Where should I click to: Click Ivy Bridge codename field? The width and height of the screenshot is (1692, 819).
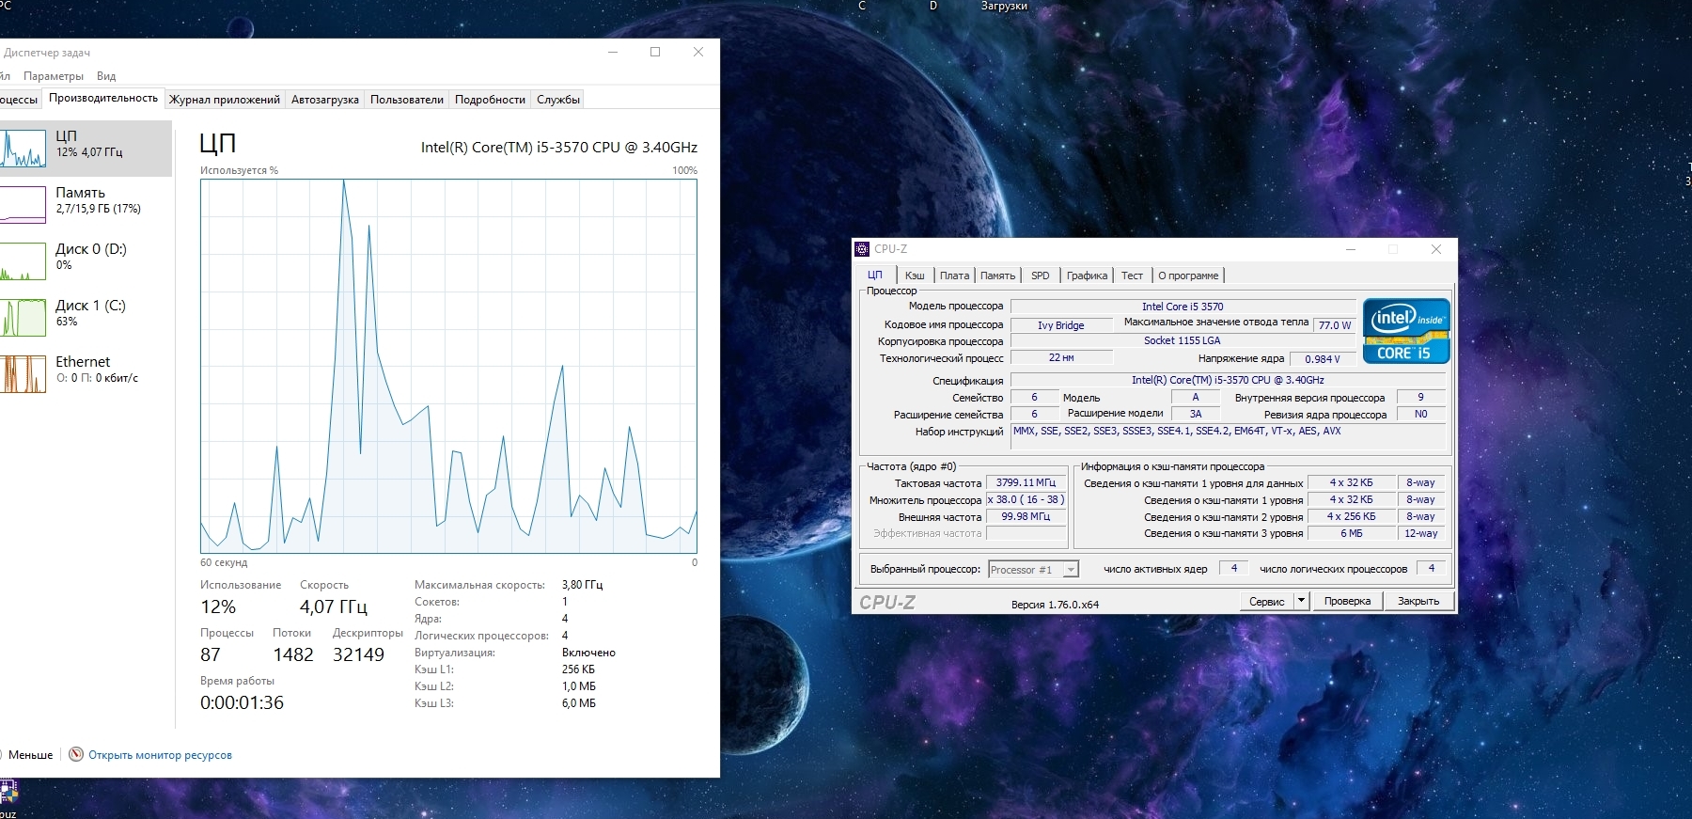[x=1061, y=325]
